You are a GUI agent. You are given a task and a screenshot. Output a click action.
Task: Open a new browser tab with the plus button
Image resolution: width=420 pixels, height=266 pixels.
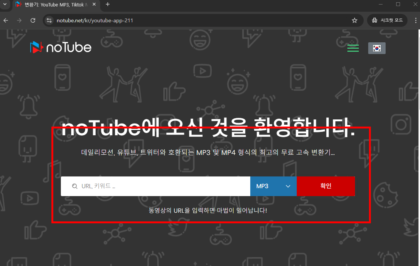click(x=108, y=4)
